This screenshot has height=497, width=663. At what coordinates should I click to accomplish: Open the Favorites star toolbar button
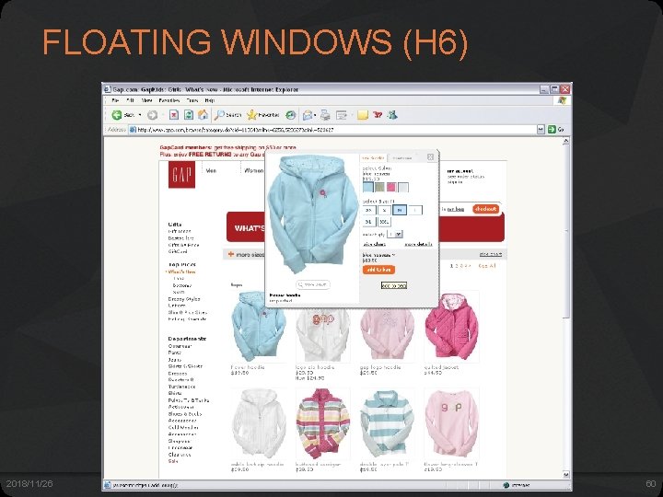coord(263,115)
